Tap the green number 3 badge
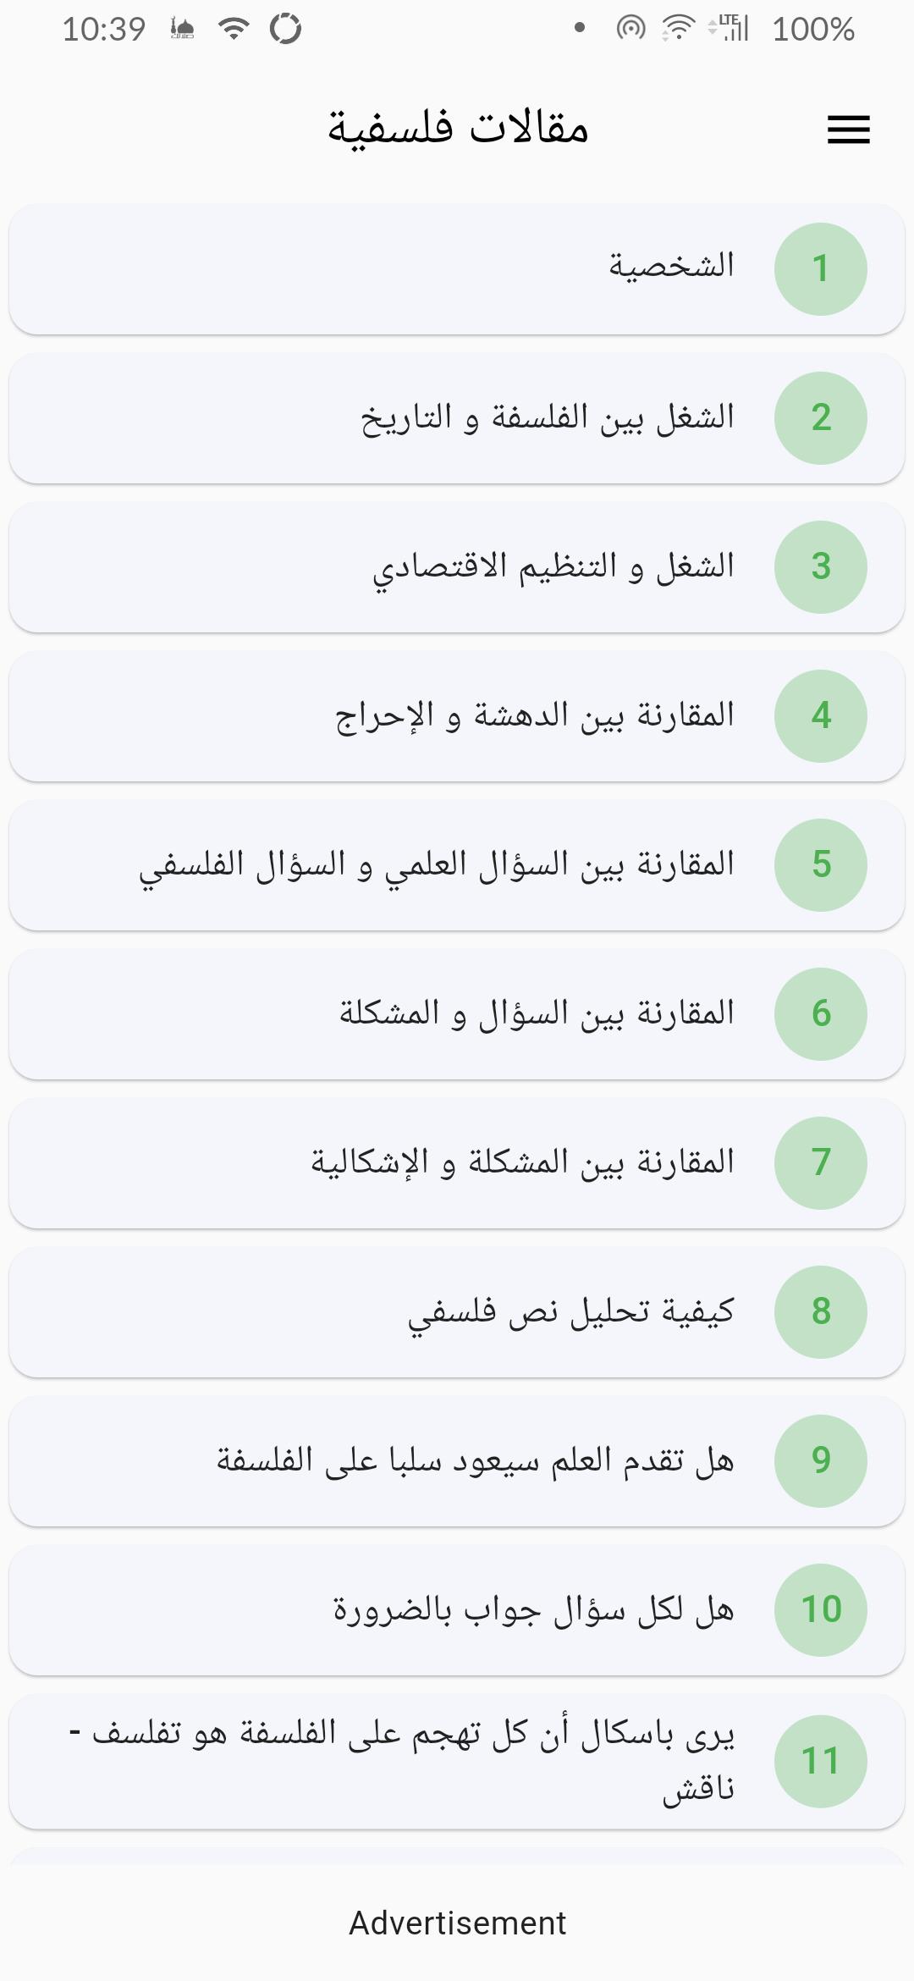This screenshot has width=914, height=1981. coord(820,567)
